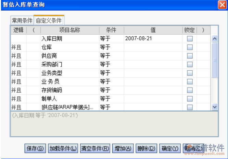Click the 删除(D) button
The width and height of the screenshot is (228, 159).
[x=146, y=148]
